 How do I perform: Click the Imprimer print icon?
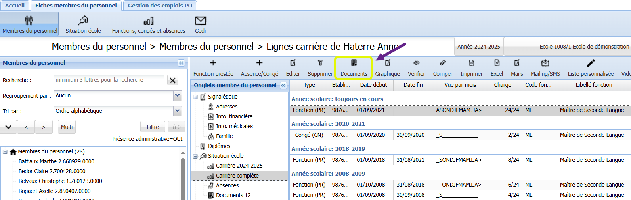[x=471, y=63]
